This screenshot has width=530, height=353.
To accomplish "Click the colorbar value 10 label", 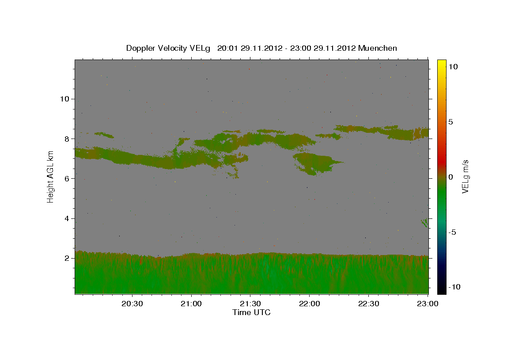I will pos(452,66).
